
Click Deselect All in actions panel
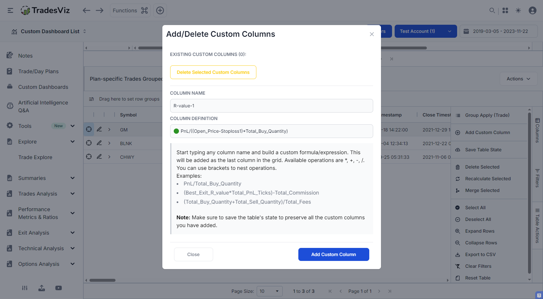(x=478, y=219)
